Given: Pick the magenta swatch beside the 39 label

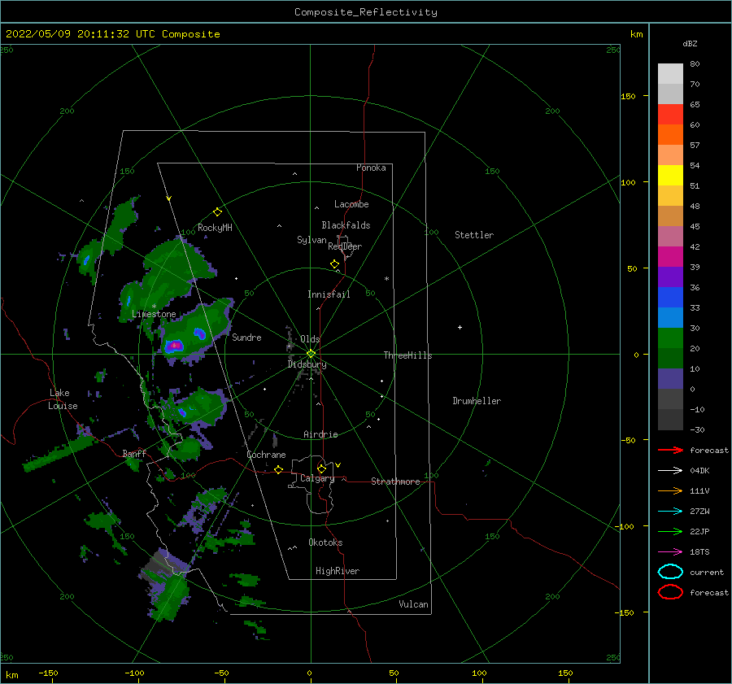Looking at the screenshot, I should tap(670, 257).
